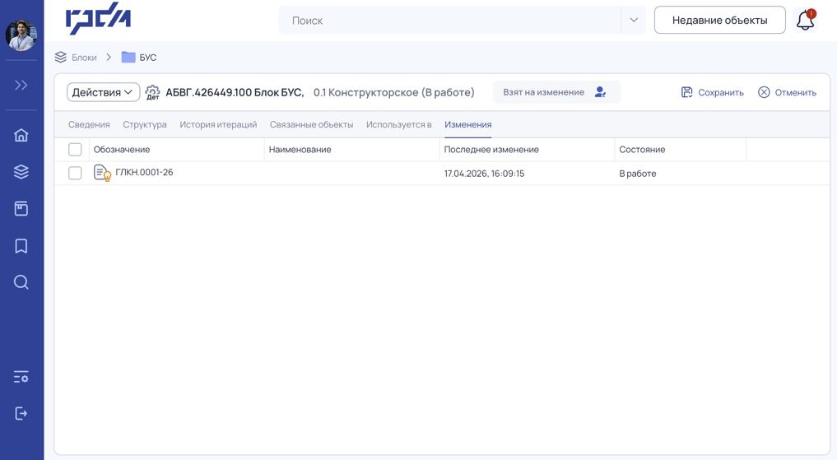837x460 pixels.
Task: Sort by Последнее изменение column header
Action: tap(491, 150)
